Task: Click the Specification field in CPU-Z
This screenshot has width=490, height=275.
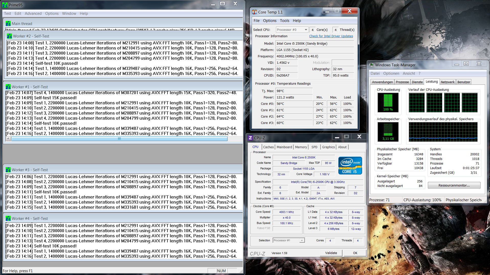Action: [x=318, y=182]
